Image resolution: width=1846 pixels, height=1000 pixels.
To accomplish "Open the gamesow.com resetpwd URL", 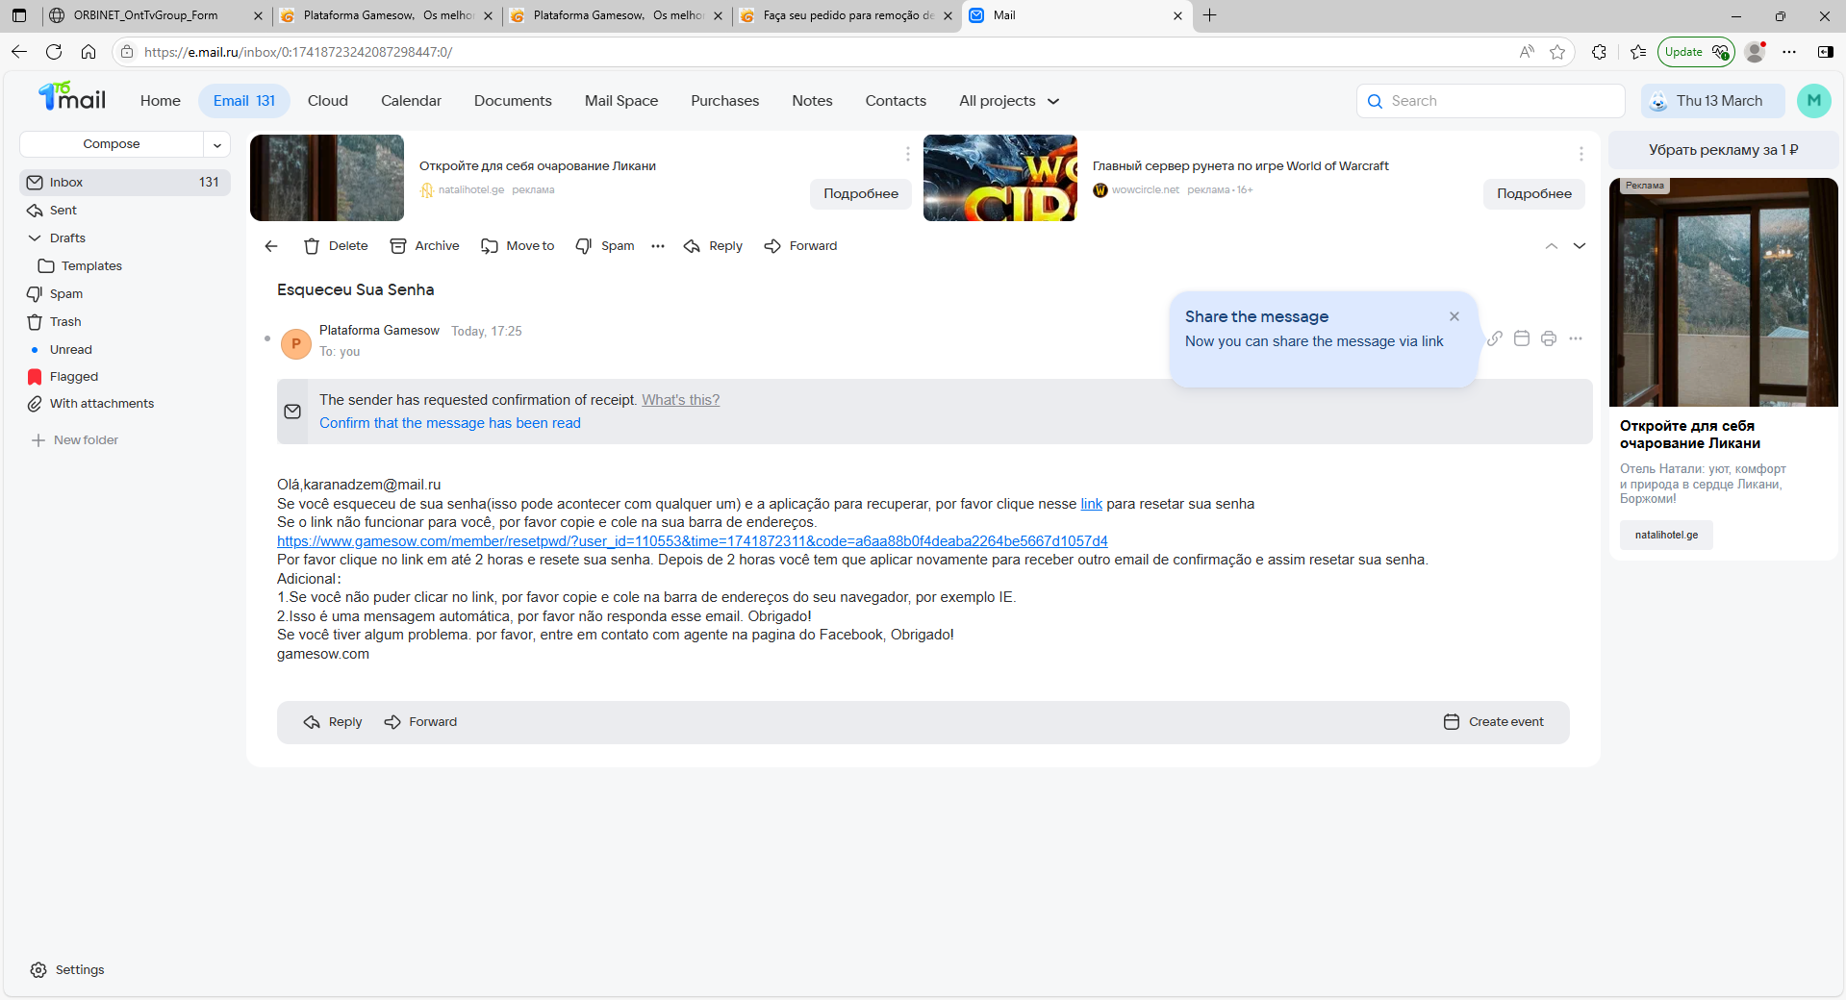I will [x=693, y=541].
